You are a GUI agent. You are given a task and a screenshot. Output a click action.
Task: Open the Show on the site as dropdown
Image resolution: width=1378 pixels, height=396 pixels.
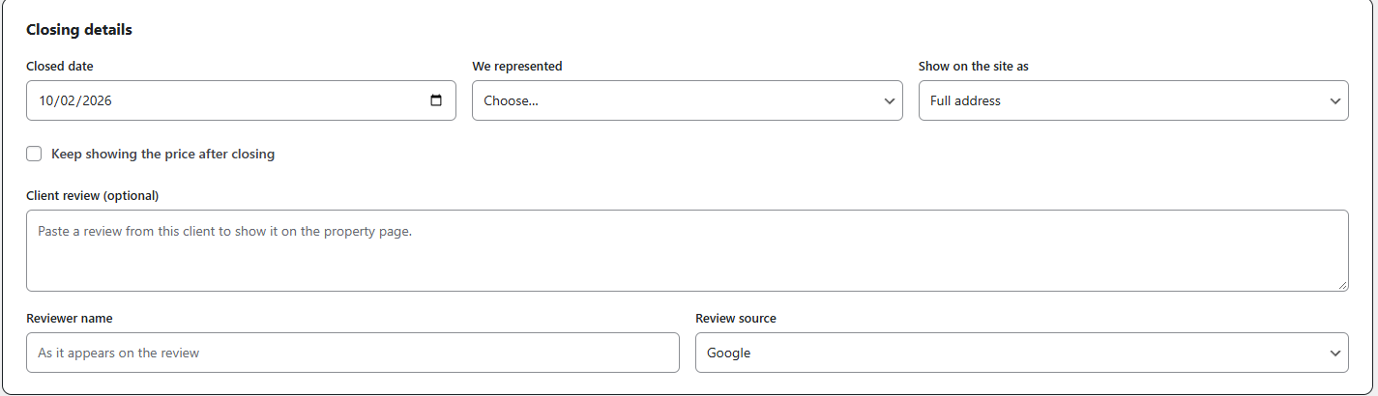click(x=1133, y=100)
